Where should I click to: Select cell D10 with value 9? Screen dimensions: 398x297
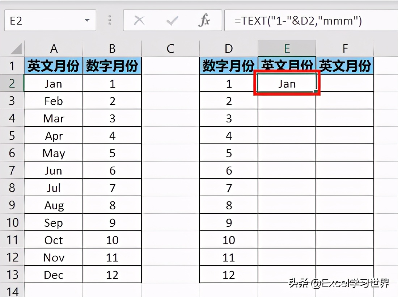[229, 222]
